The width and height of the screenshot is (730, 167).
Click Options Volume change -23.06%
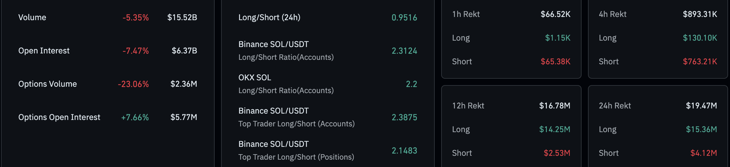tap(133, 84)
